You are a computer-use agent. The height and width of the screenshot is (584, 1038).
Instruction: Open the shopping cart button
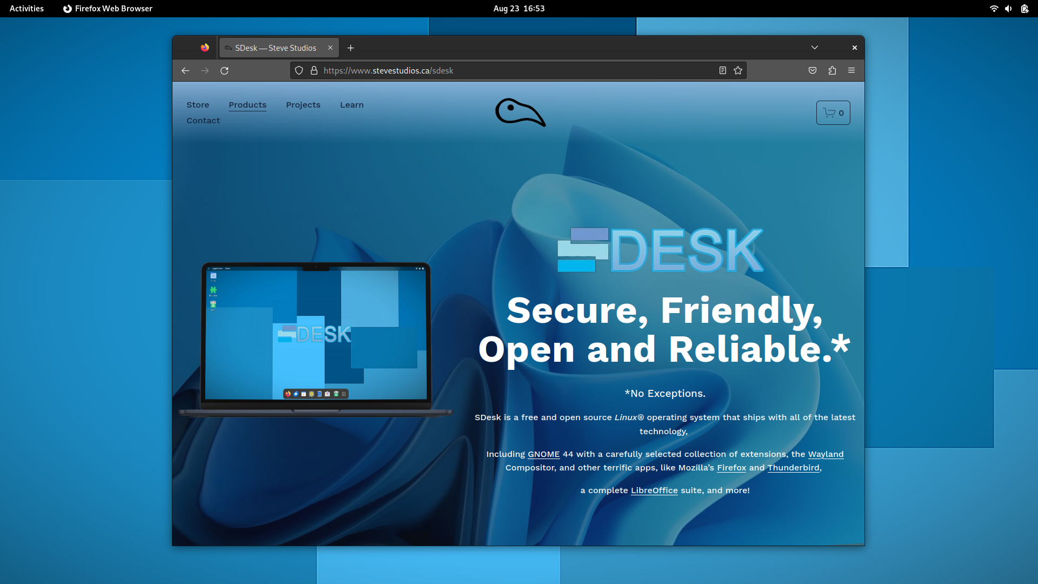point(833,112)
